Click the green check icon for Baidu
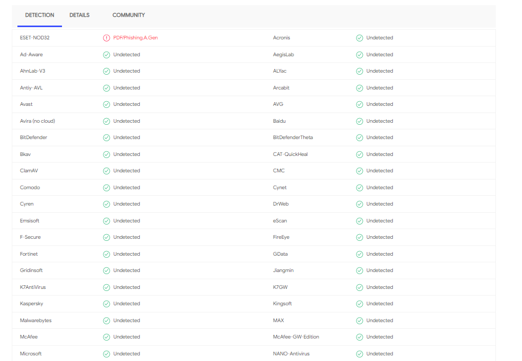This screenshot has height=361, width=522. tap(359, 121)
